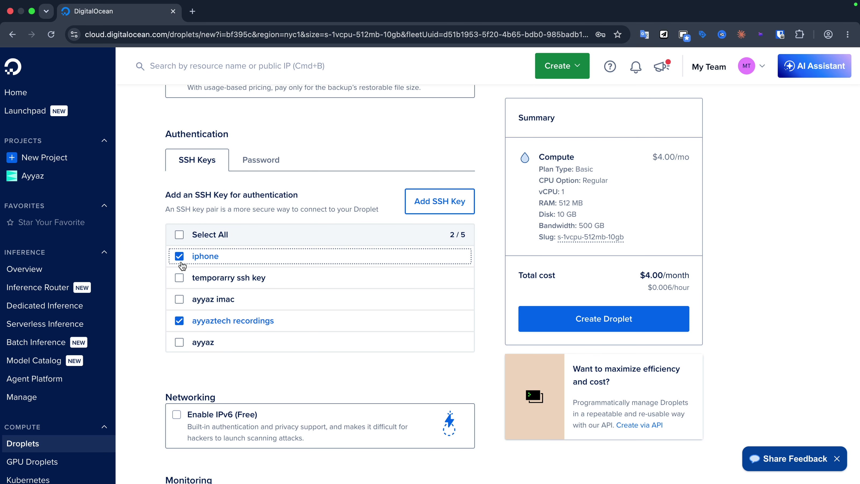
Task: Open the Google Translate extension icon
Action: (x=644, y=34)
